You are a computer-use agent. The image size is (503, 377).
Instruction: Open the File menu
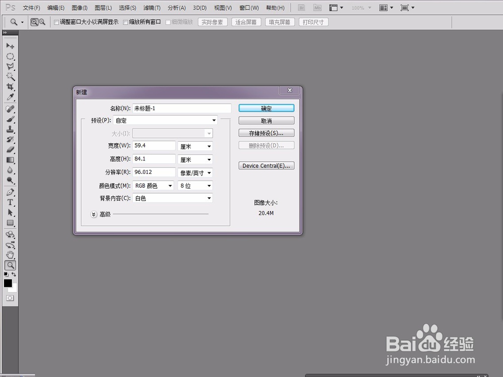31,8
